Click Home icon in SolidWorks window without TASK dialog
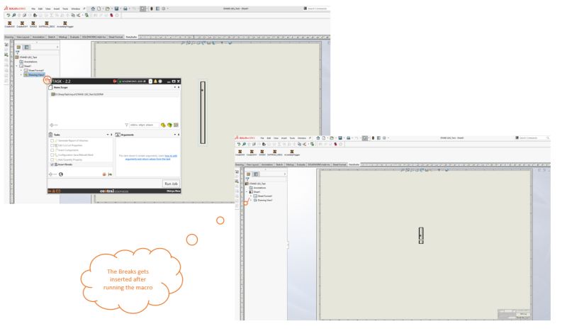Image resolution: width=567 pixels, height=336 pixels. [x=318, y=138]
